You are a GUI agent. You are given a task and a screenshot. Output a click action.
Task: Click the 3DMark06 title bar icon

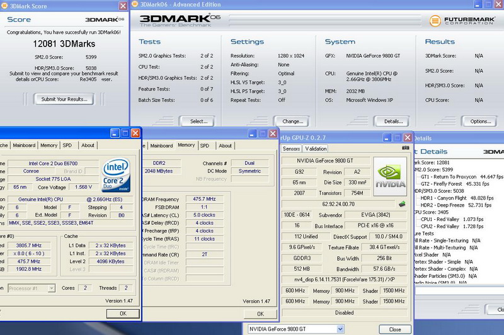pos(135,4)
